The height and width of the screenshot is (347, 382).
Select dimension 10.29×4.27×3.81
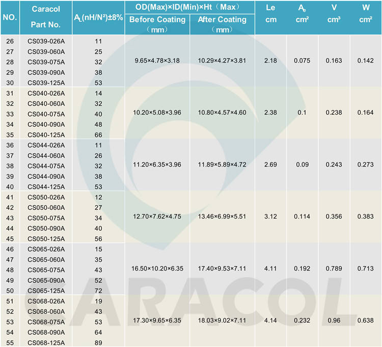pos(222,61)
